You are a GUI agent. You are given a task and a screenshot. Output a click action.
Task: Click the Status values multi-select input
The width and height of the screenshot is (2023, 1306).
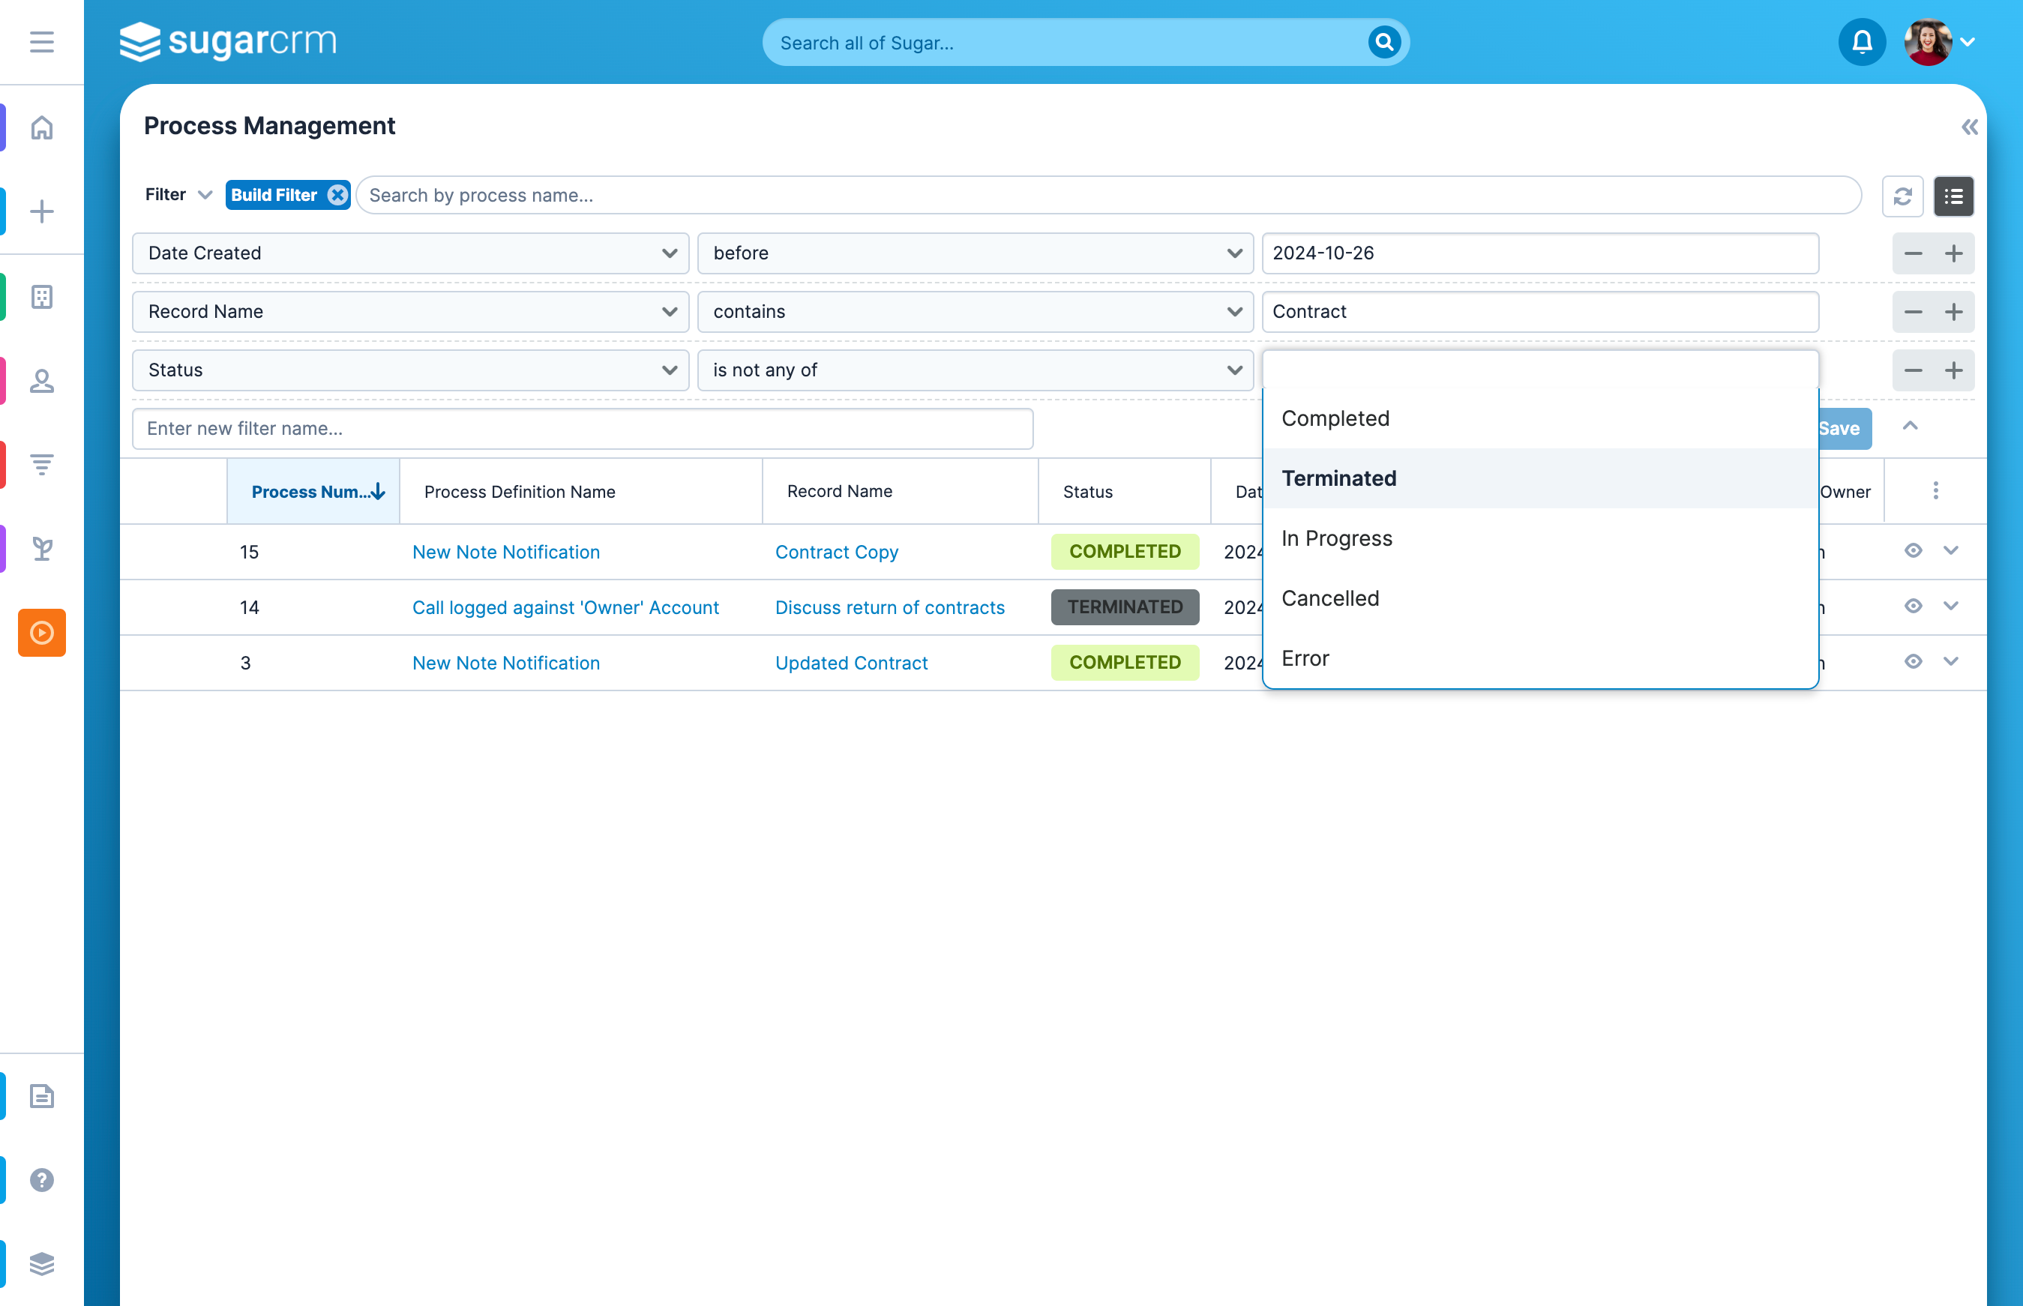(1540, 370)
